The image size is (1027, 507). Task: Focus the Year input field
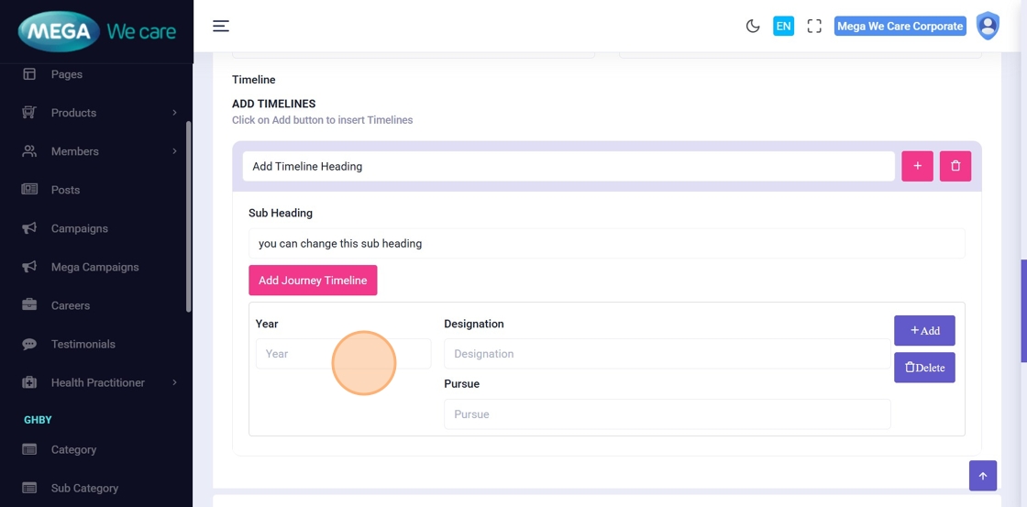tap(343, 354)
